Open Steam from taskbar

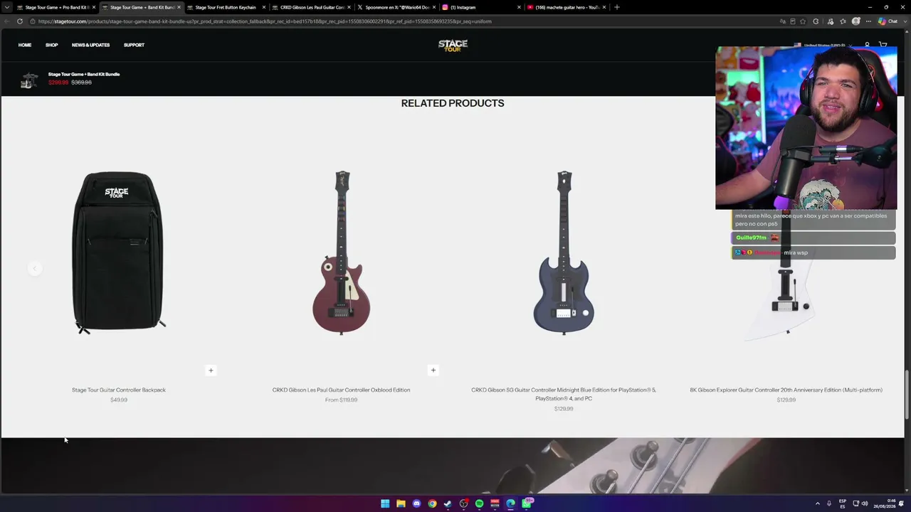point(448,503)
